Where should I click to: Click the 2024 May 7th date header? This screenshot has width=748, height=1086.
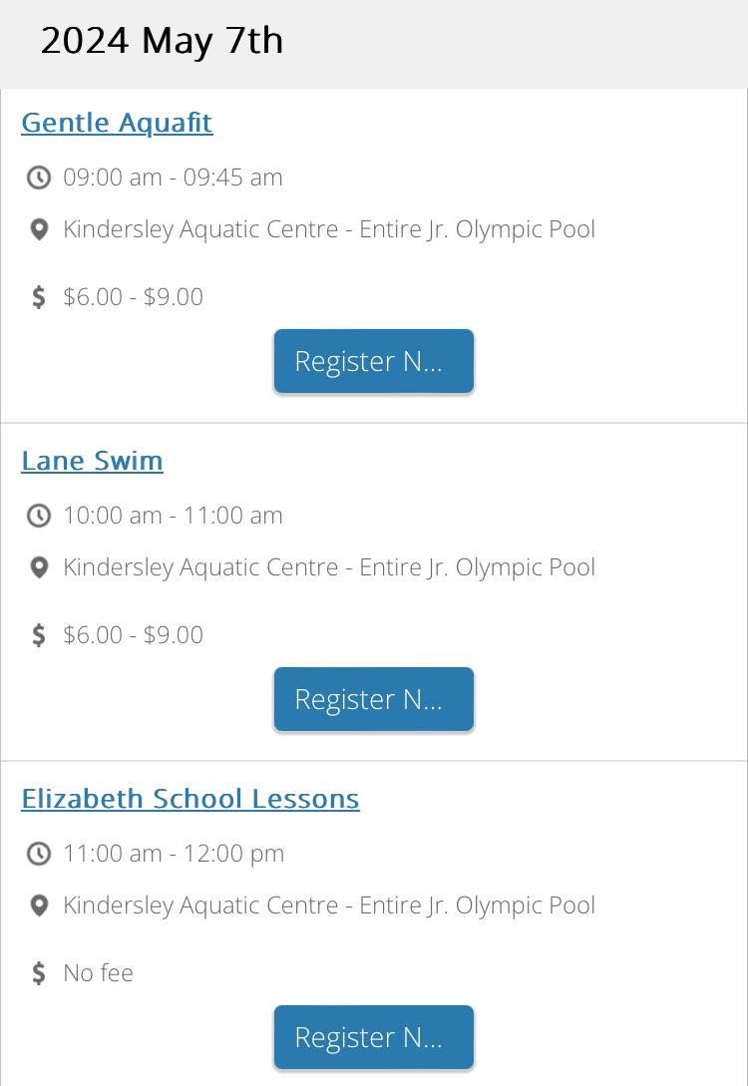click(x=162, y=42)
